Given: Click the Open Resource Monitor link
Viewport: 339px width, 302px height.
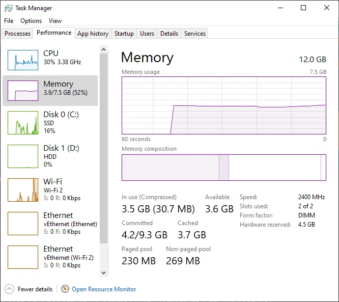Looking at the screenshot, I should click(x=104, y=289).
